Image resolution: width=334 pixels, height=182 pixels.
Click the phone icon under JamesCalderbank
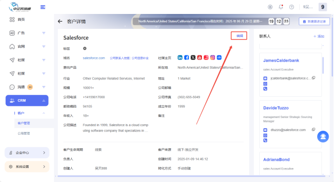tap(265, 89)
